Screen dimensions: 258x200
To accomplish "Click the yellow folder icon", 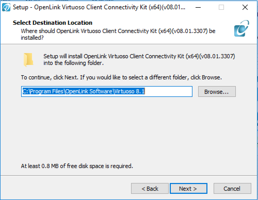I will point(28,60).
